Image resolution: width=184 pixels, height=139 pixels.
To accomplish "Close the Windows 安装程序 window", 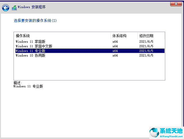I will [176, 4].
